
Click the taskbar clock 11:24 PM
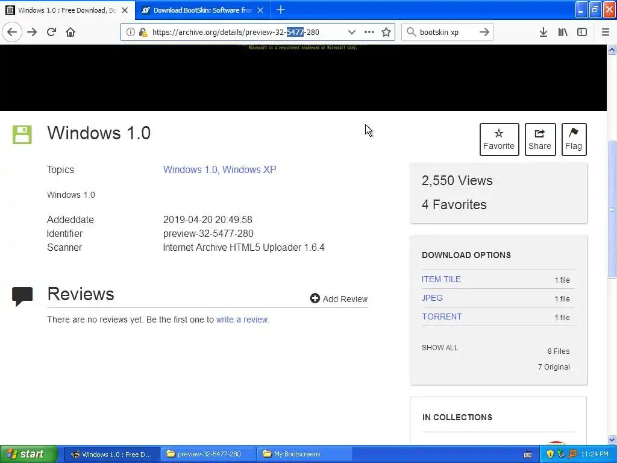pyautogui.click(x=595, y=454)
